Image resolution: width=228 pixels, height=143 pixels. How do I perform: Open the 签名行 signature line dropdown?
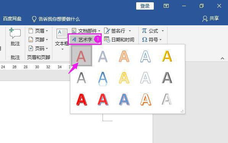click(x=130, y=31)
